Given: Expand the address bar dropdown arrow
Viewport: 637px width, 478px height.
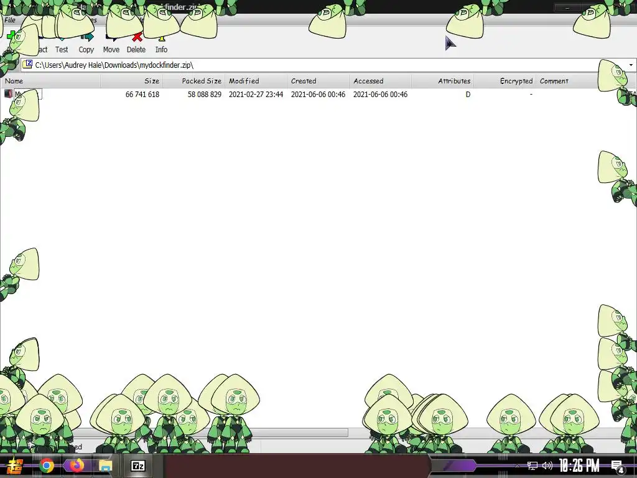Looking at the screenshot, I should click(631, 65).
